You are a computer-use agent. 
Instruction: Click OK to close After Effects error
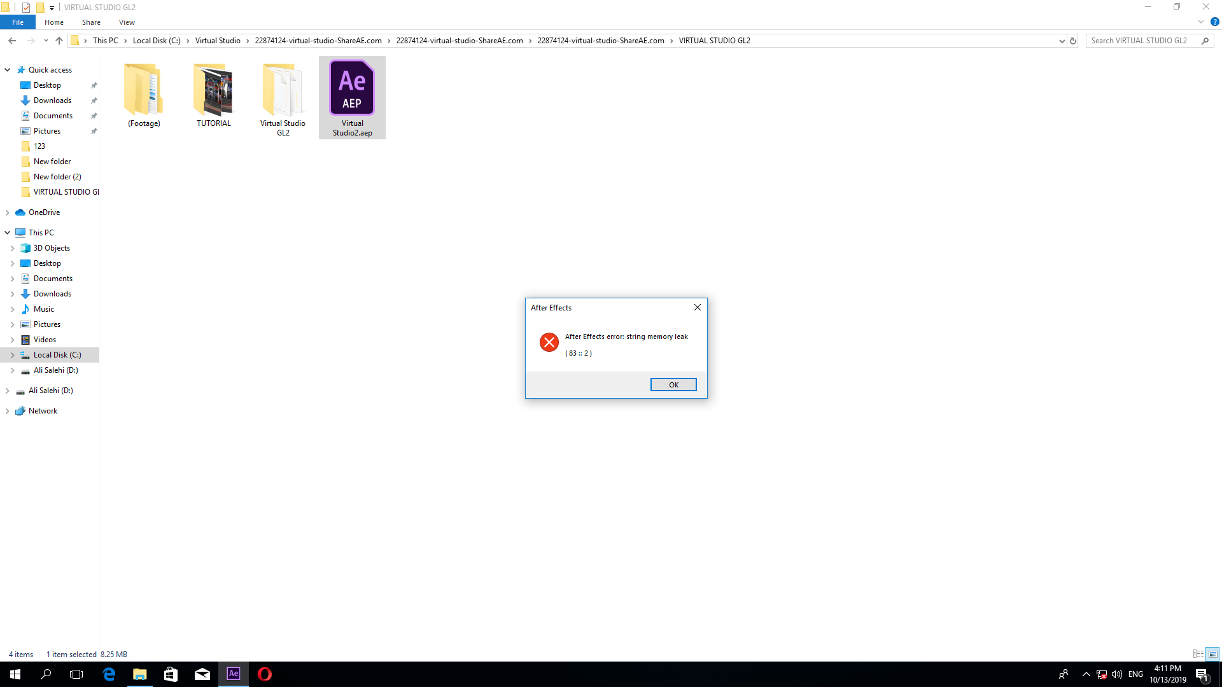point(673,384)
